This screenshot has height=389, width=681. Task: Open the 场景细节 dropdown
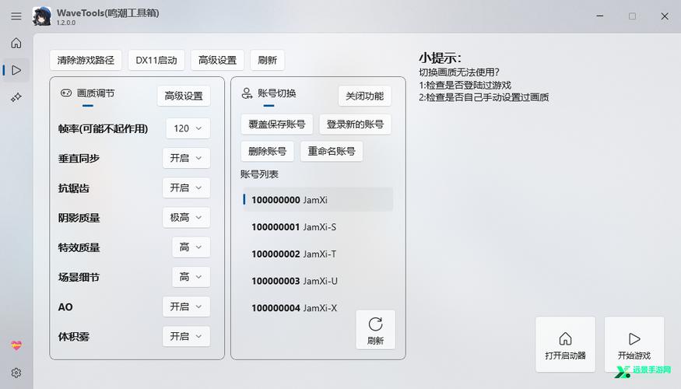[191, 276]
